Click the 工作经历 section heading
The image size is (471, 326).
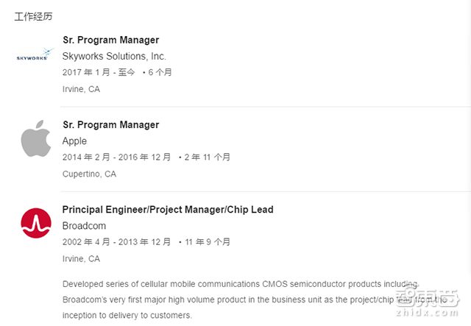(x=33, y=16)
